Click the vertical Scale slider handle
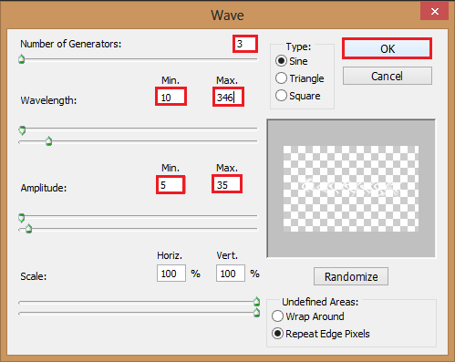This screenshot has width=455, height=362. click(x=256, y=312)
